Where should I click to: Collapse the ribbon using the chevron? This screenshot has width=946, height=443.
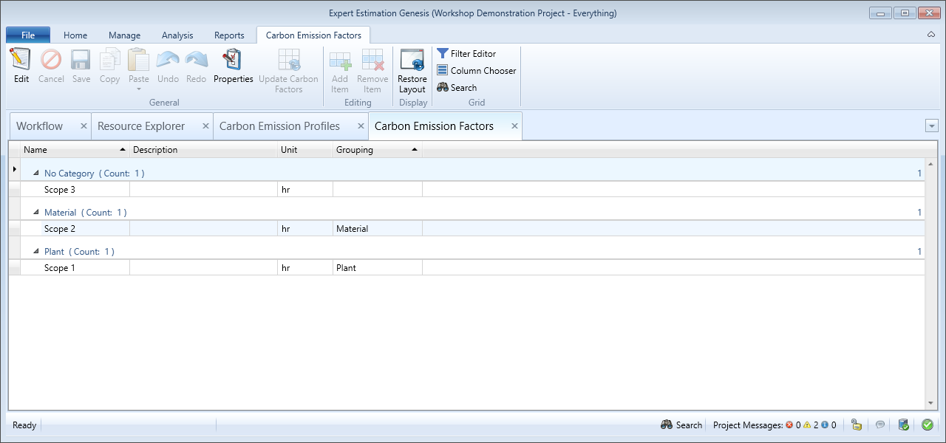click(930, 35)
